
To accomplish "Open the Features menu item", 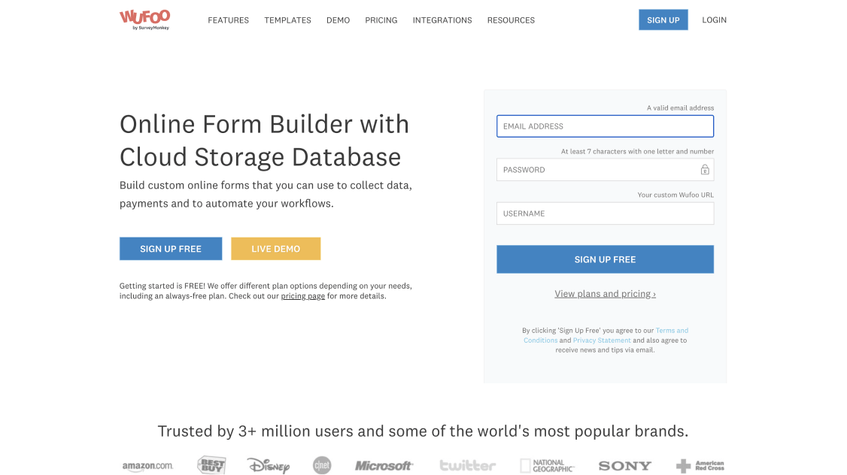I will pos(228,20).
